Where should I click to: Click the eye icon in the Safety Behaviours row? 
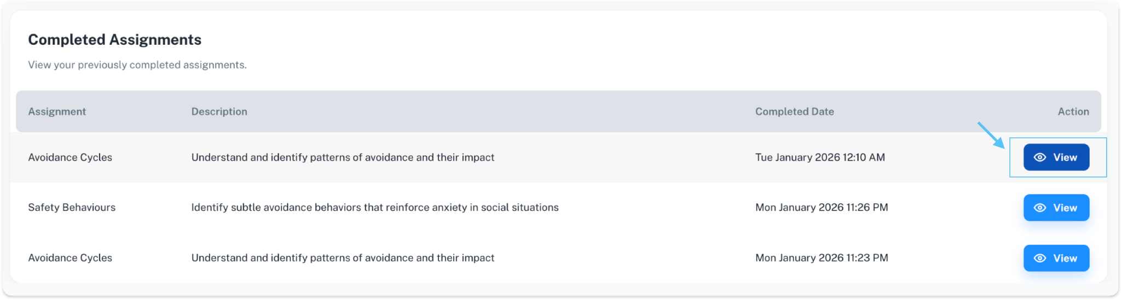tap(1039, 208)
